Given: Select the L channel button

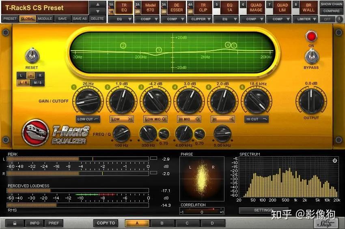Looking at the screenshot, I should [x=21, y=75].
